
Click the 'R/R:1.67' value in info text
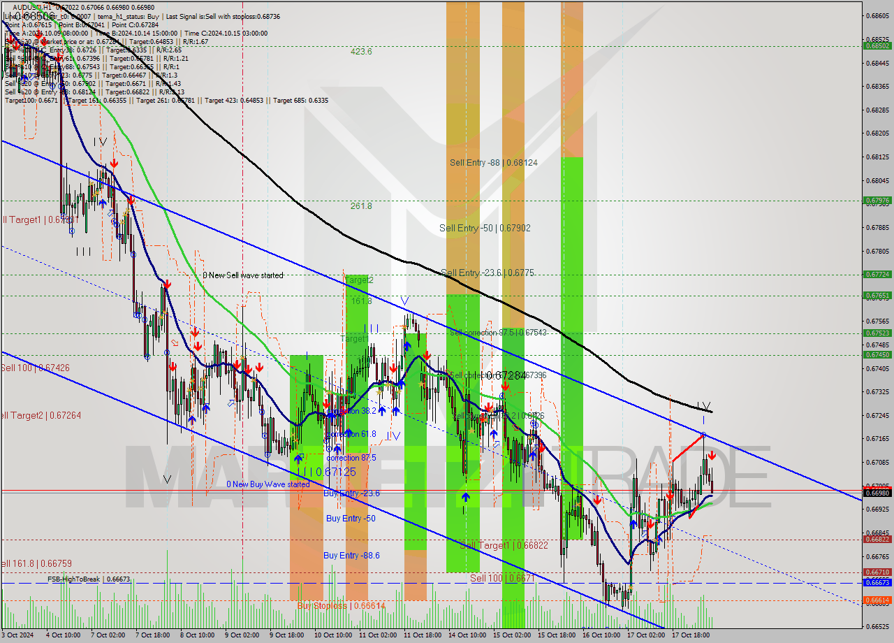(193, 41)
